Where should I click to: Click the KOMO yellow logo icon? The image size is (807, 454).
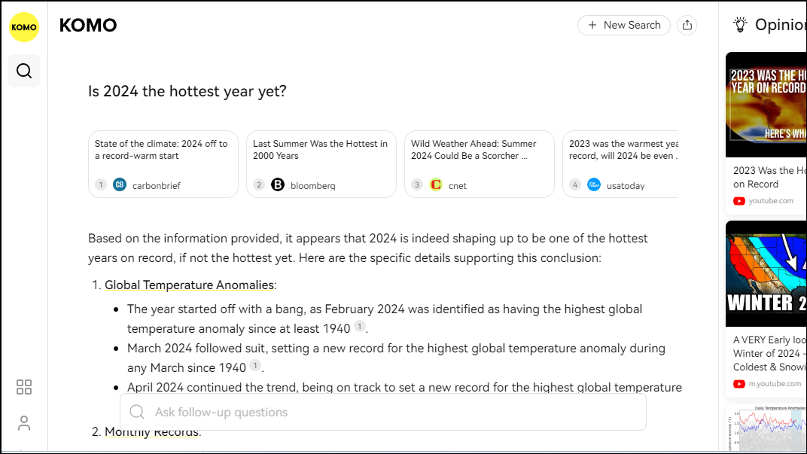pyautogui.click(x=24, y=28)
